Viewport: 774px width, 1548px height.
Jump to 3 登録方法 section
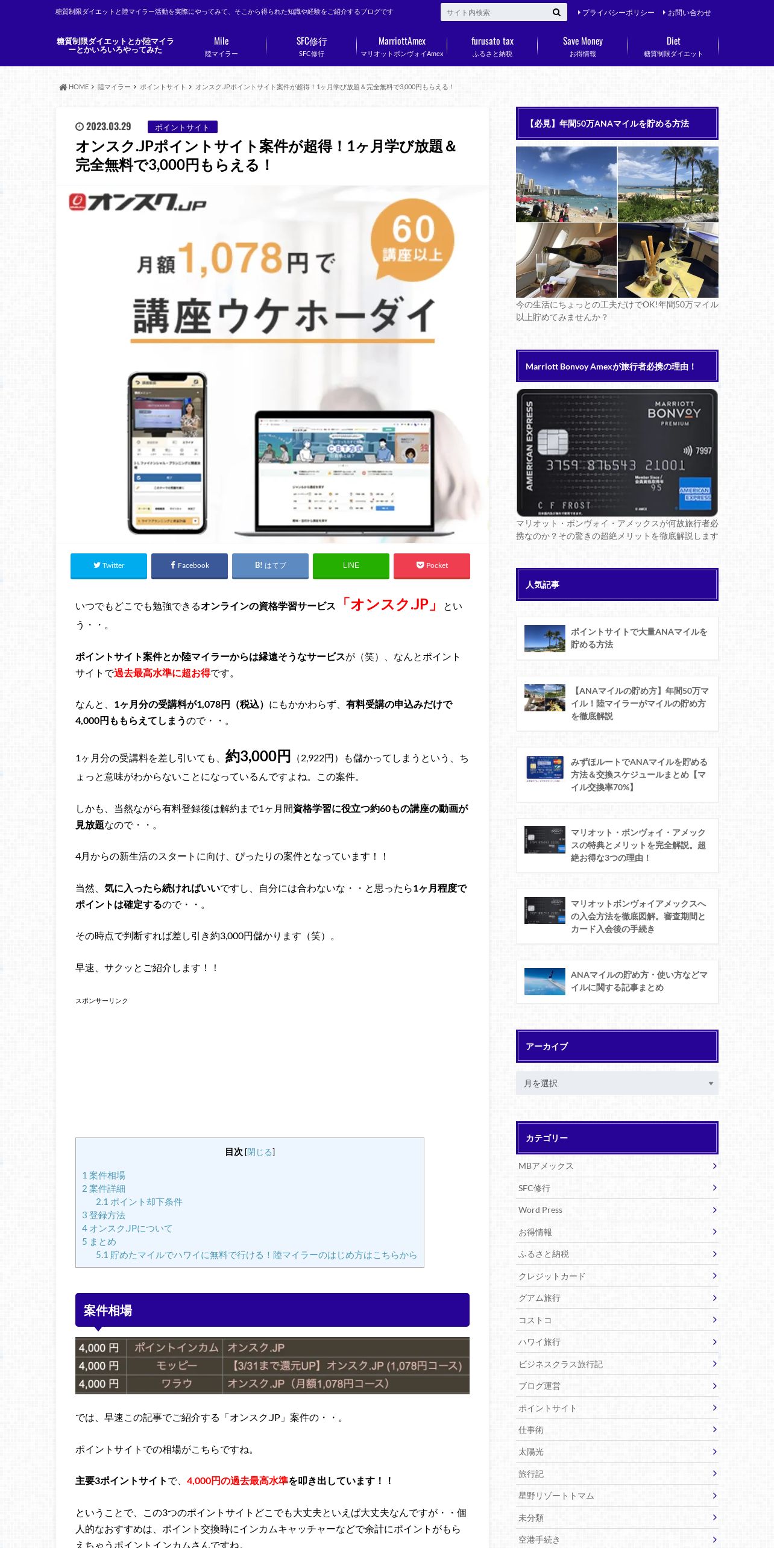pos(104,1215)
